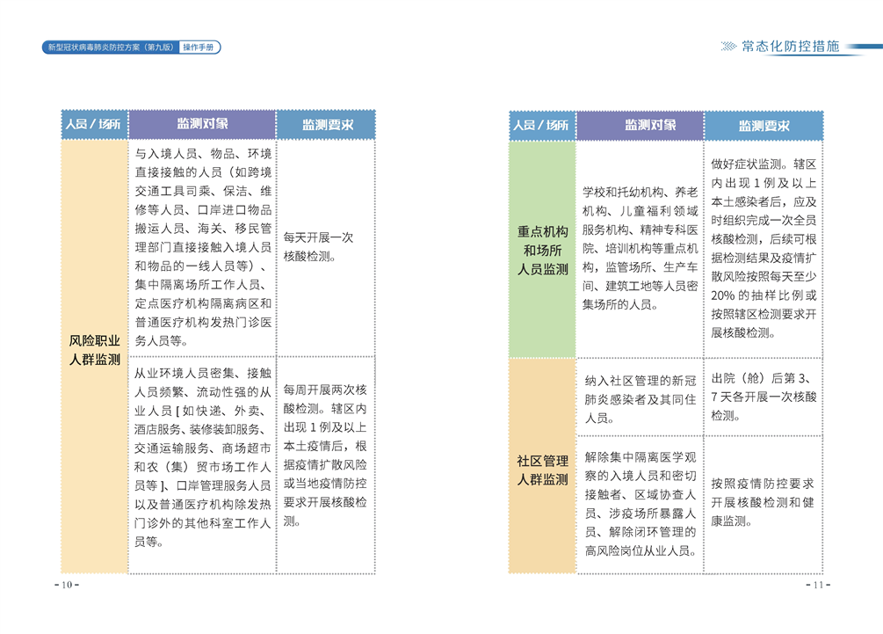Select the 风险职业人群监测 row label
Image resolution: width=883 pixels, height=634 pixels.
click(94, 349)
